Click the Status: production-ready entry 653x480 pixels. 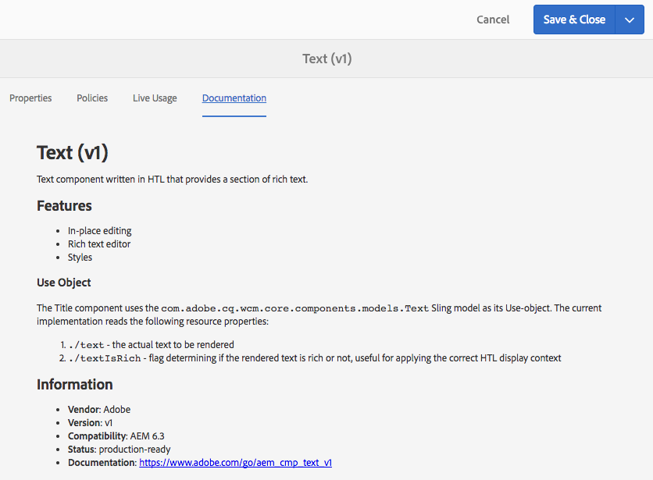[119, 450]
